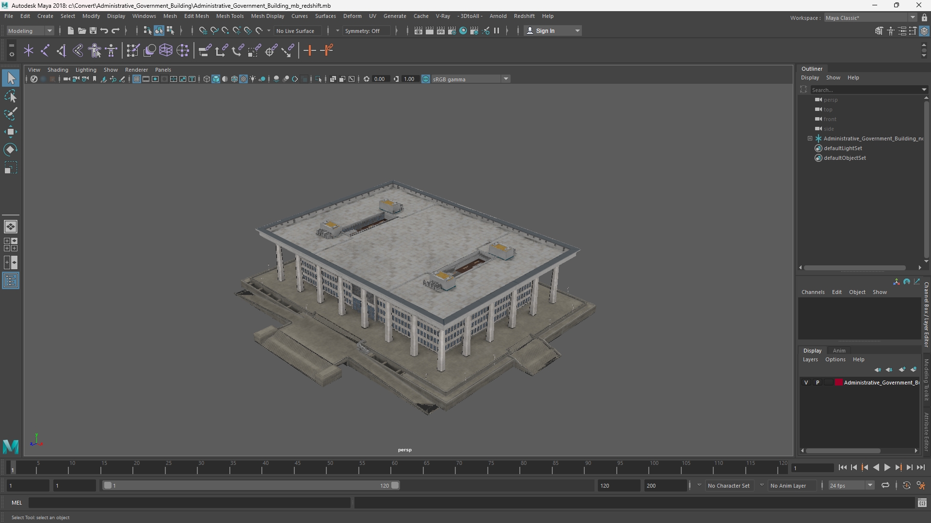
Task: Open the Script Editor icon
Action: point(922,503)
